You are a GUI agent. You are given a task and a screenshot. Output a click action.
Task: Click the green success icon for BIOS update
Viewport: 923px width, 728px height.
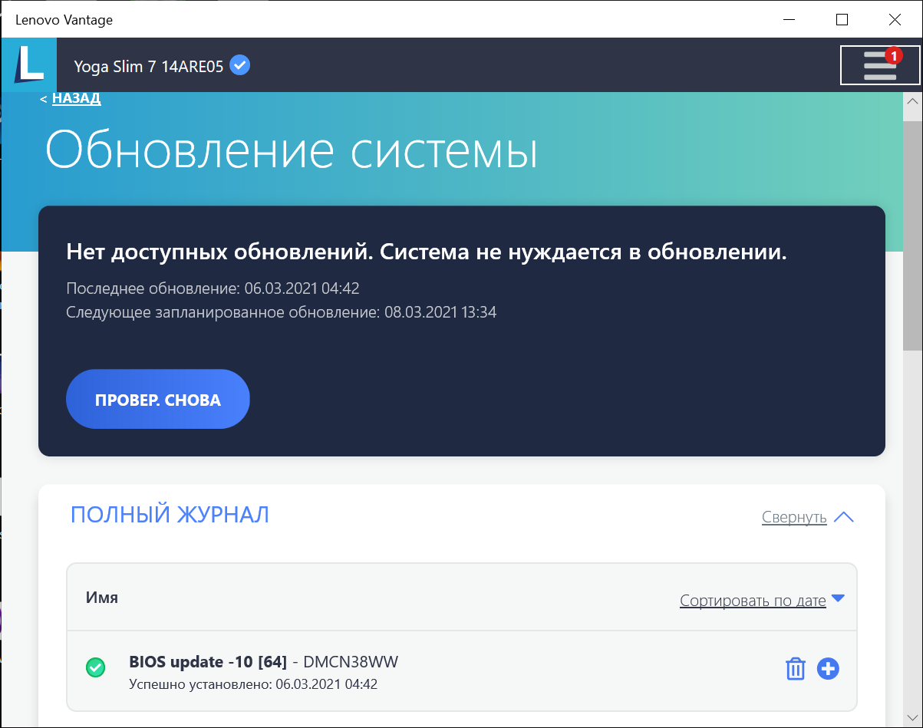click(x=96, y=668)
